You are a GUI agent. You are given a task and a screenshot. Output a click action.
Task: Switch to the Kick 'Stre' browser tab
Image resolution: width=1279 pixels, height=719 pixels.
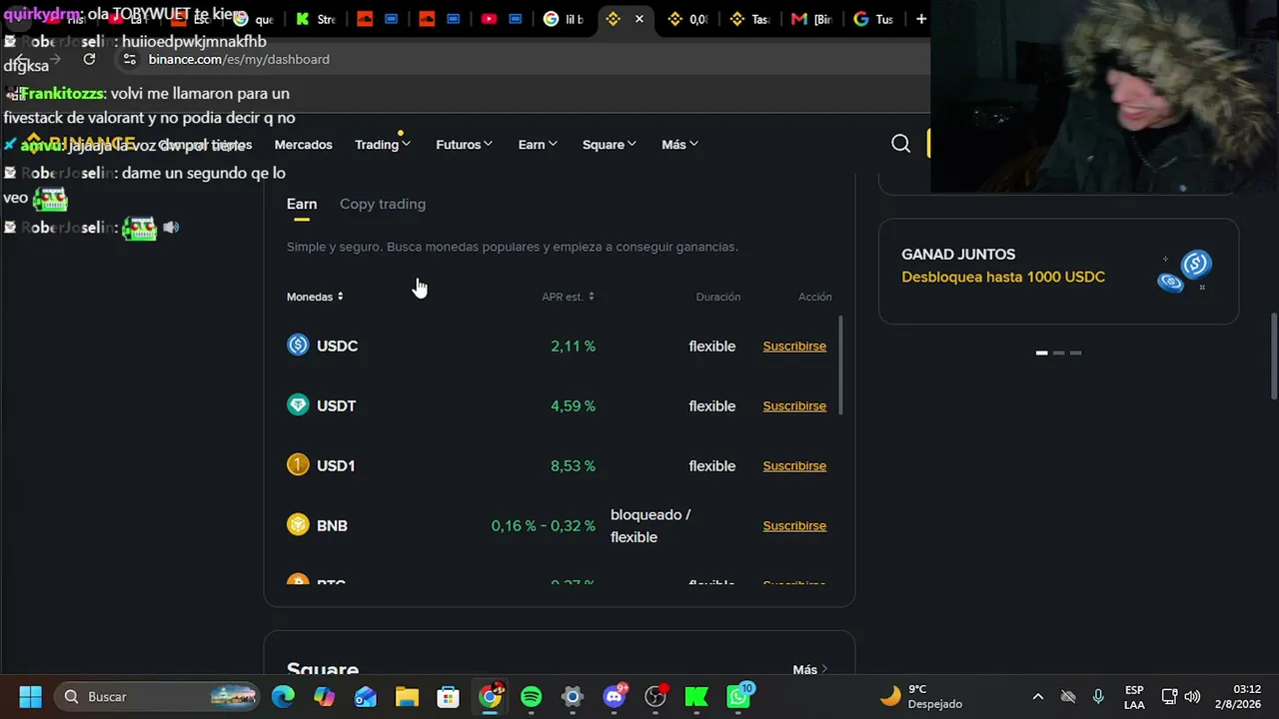tap(317, 19)
